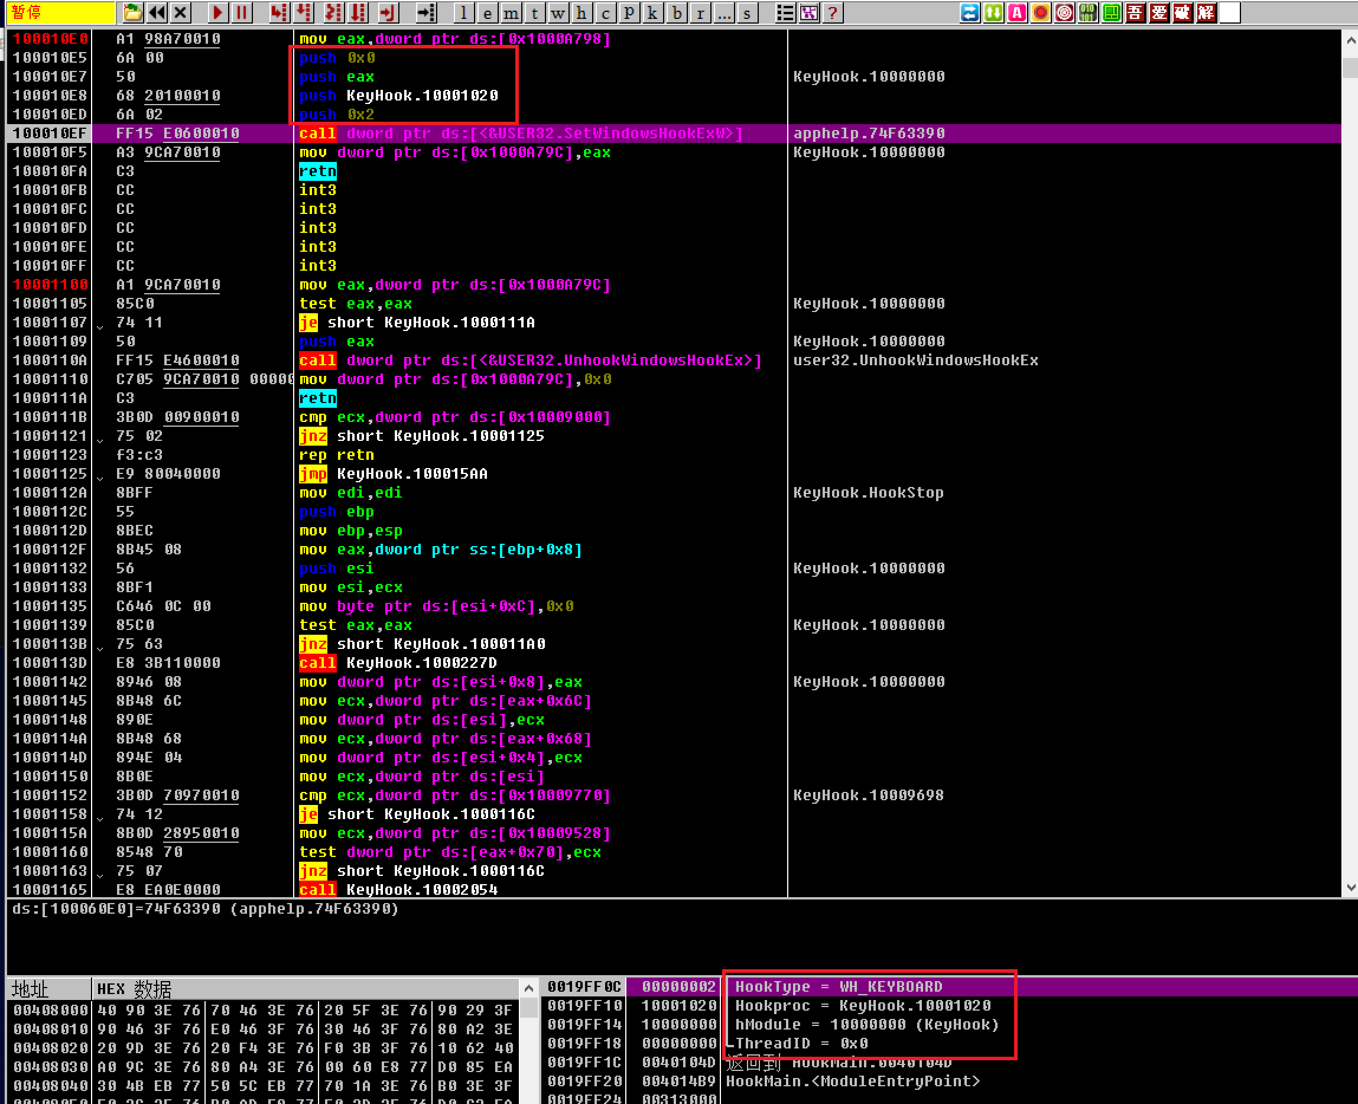This screenshot has width=1358, height=1104.
Task: Click the Close program X icon
Action: click(x=181, y=12)
